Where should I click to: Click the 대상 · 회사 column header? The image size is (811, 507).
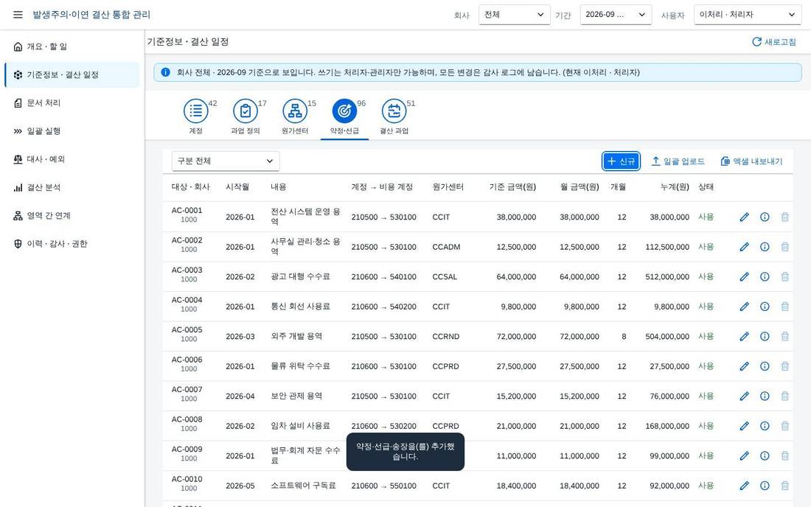[191, 187]
